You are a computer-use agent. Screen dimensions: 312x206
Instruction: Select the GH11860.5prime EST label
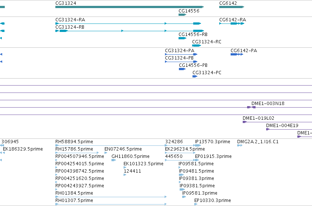tap(131, 156)
